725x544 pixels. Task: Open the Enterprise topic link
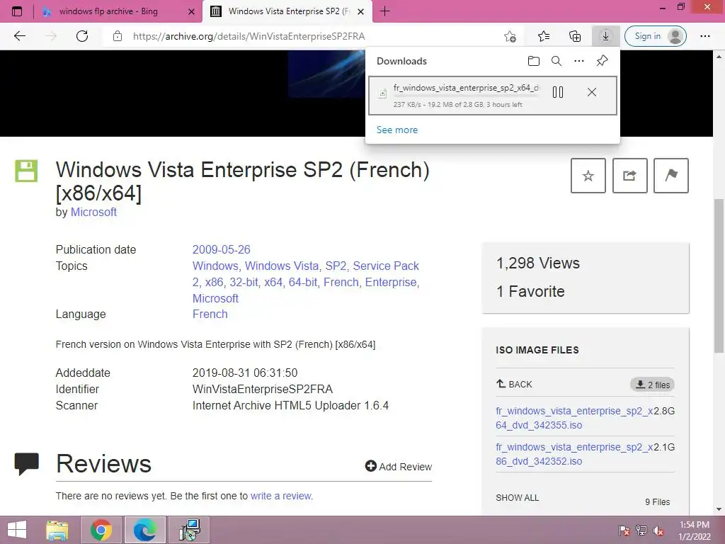tap(391, 282)
